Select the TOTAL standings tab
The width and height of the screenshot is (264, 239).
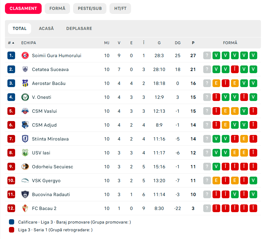point(19,28)
